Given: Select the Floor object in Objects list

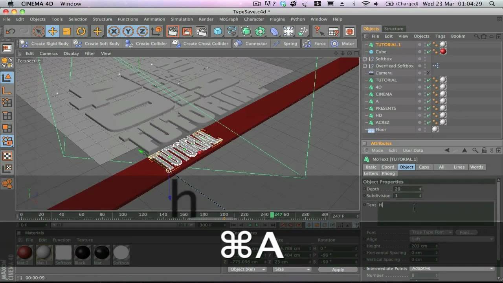Looking at the screenshot, I should click(x=381, y=129).
